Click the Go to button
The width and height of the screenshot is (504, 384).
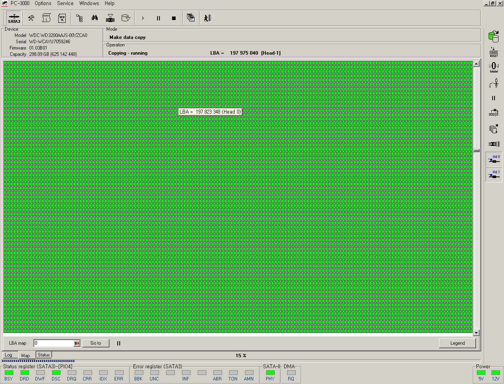[96, 343]
